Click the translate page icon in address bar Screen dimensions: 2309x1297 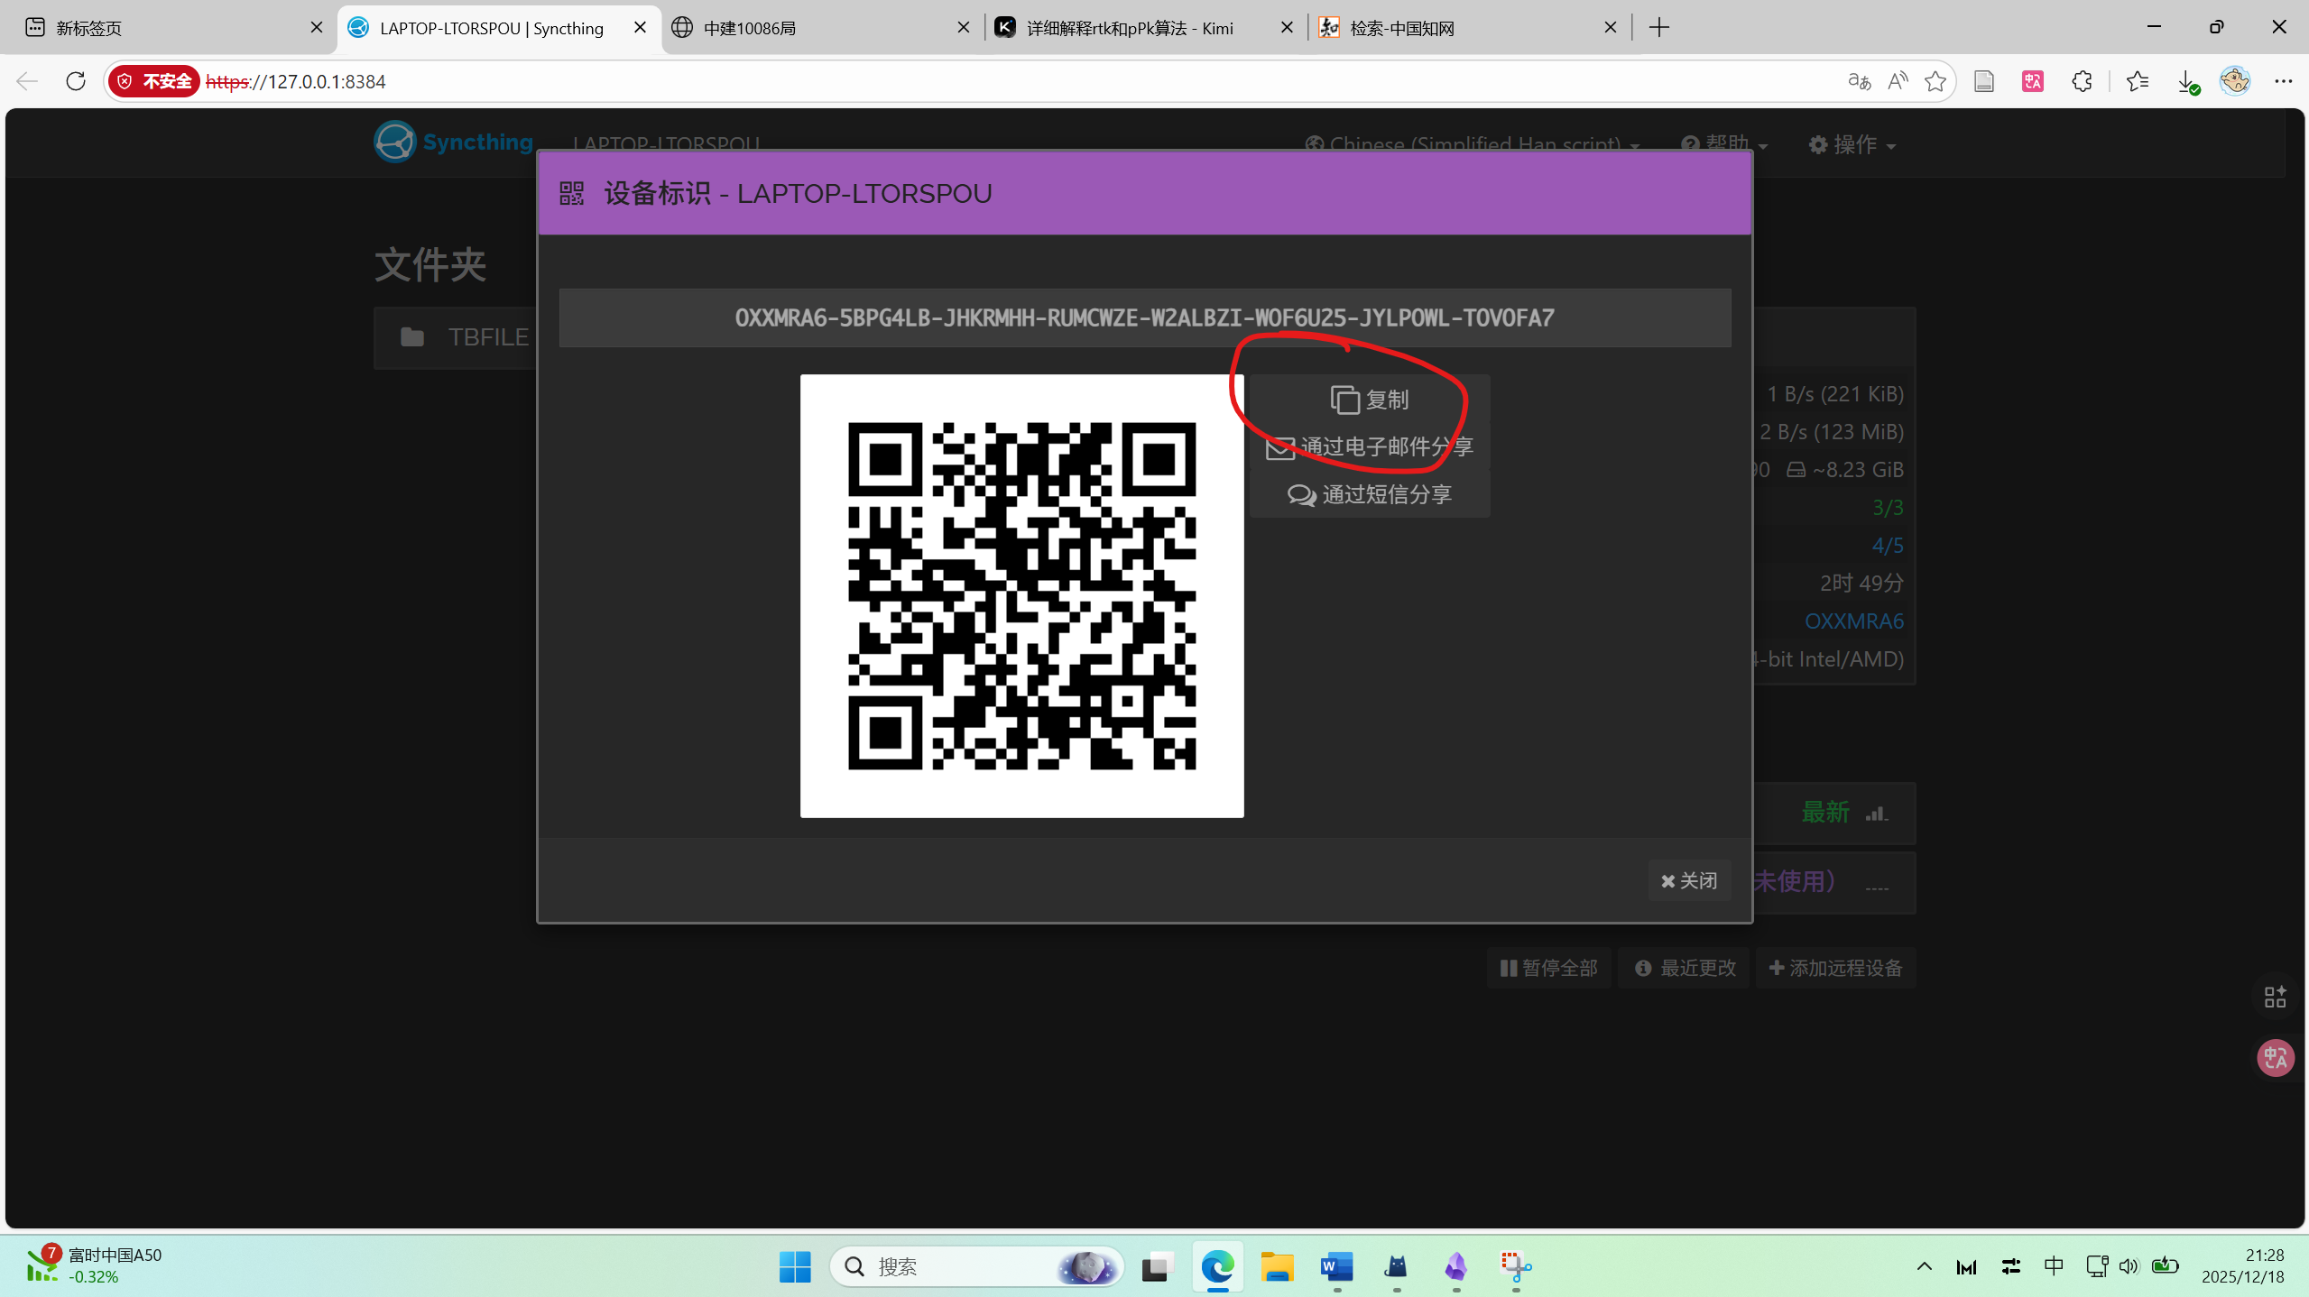click(x=1859, y=81)
